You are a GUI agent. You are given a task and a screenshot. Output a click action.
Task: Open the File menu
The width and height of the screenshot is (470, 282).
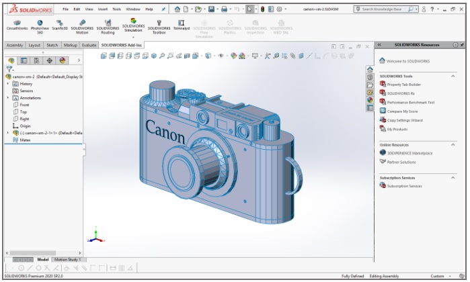click(65, 9)
